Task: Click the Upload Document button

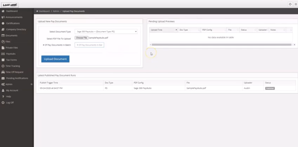Action: click(55, 59)
